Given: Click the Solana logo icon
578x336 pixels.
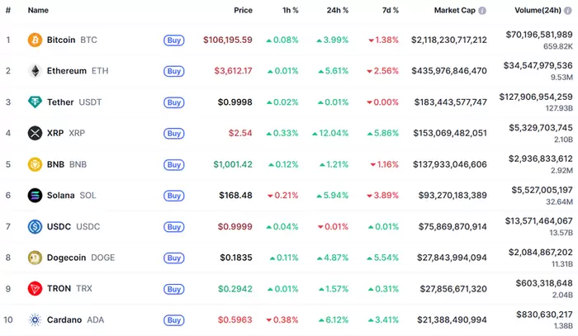Looking at the screenshot, I should click(35, 196).
